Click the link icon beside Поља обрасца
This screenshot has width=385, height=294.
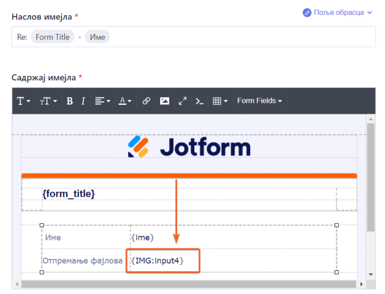[307, 13]
